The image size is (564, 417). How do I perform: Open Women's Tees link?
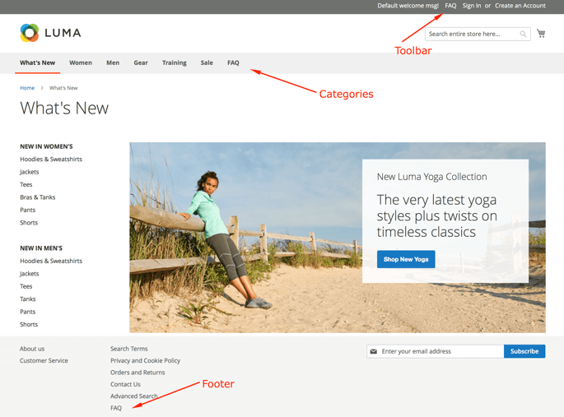coord(26,184)
